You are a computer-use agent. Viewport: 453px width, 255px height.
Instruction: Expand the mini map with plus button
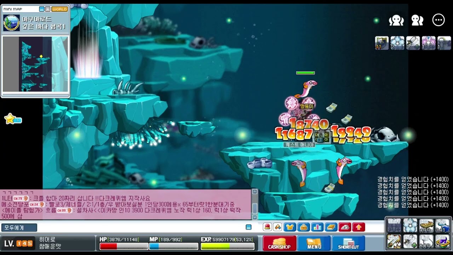pos(47,9)
